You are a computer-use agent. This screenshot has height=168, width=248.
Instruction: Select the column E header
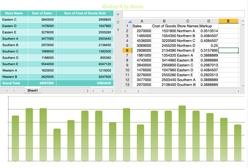(x=228, y=21)
